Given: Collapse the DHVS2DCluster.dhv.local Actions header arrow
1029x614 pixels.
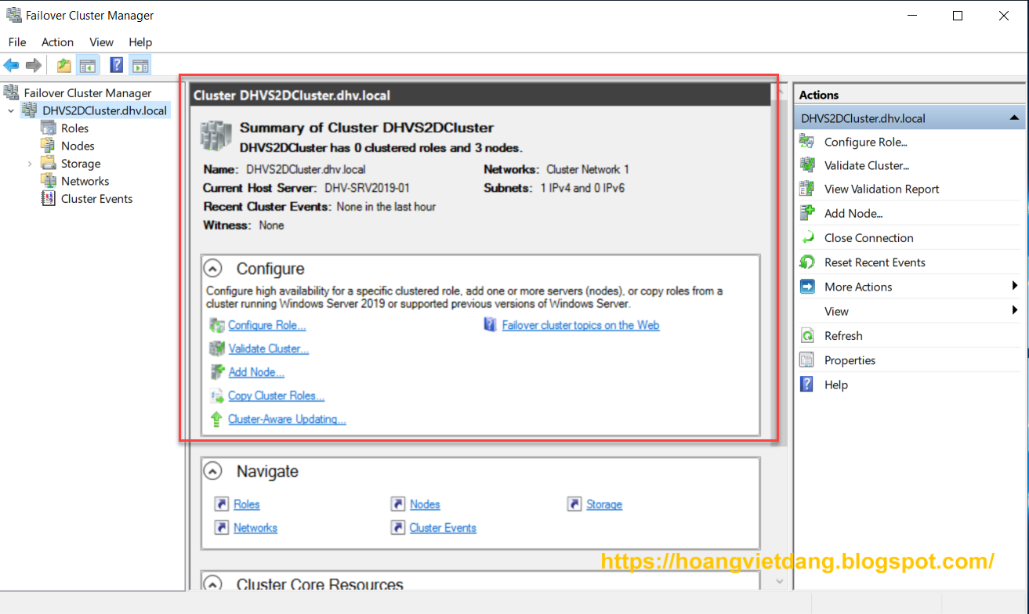Looking at the screenshot, I should tap(1014, 118).
